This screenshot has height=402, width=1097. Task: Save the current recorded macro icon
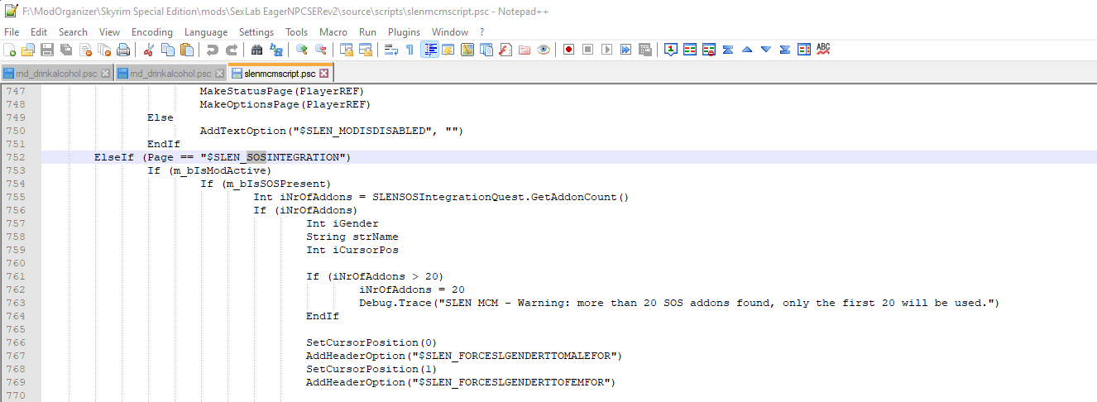click(645, 50)
